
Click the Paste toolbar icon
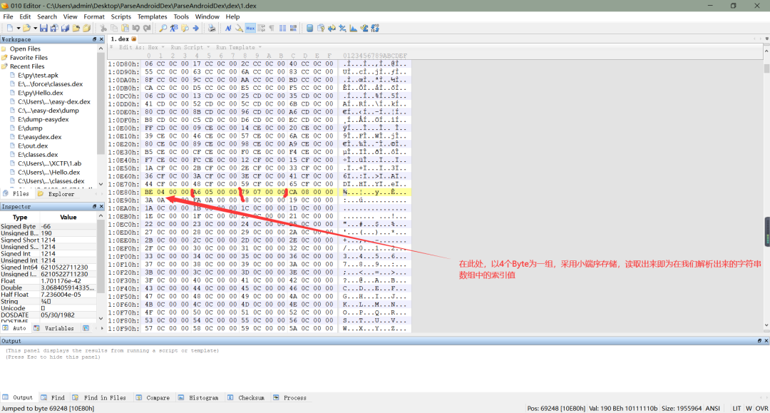tap(125, 29)
